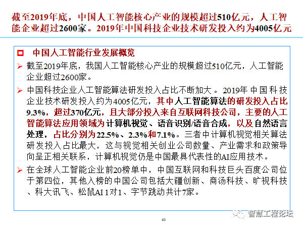Click the phrase "向呈正相关联系"
Viewport: 303px width, 227px height.
coord(56,156)
